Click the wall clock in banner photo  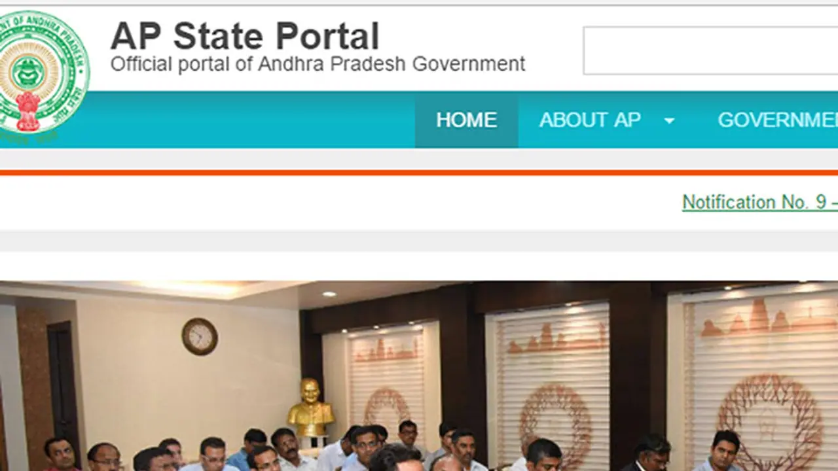click(200, 336)
